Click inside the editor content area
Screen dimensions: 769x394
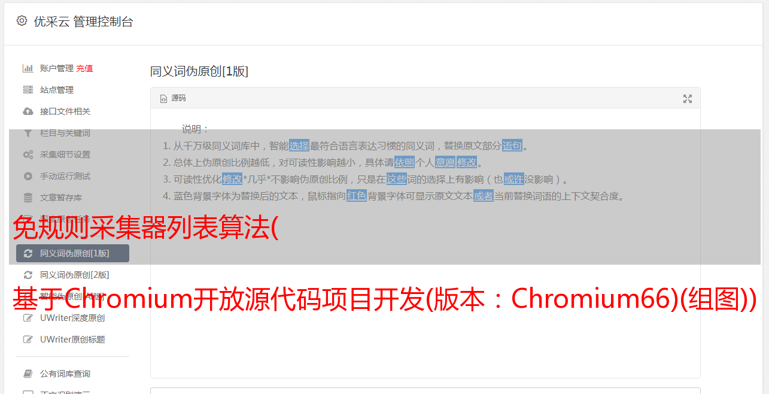tap(425, 287)
